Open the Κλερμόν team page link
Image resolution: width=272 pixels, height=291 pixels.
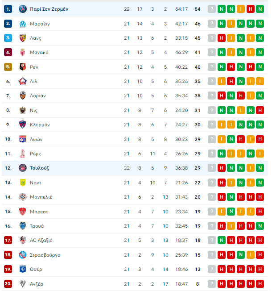point(40,125)
